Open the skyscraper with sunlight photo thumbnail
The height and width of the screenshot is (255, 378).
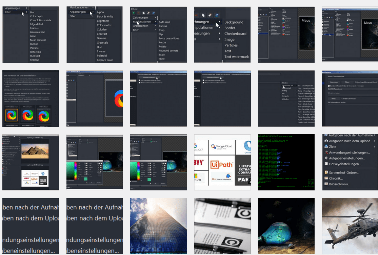click(158, 226)
